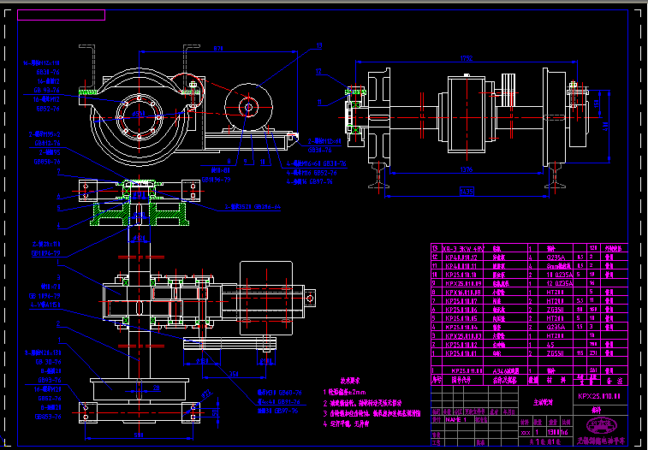Click the 'NAME 1' cell in title block
648x450 pixels.
[x=459, y=419]
